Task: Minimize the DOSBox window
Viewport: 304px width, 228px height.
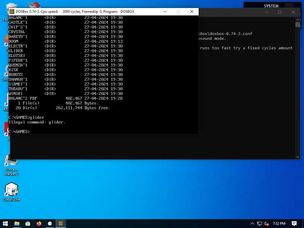Action: pos(165,12)
